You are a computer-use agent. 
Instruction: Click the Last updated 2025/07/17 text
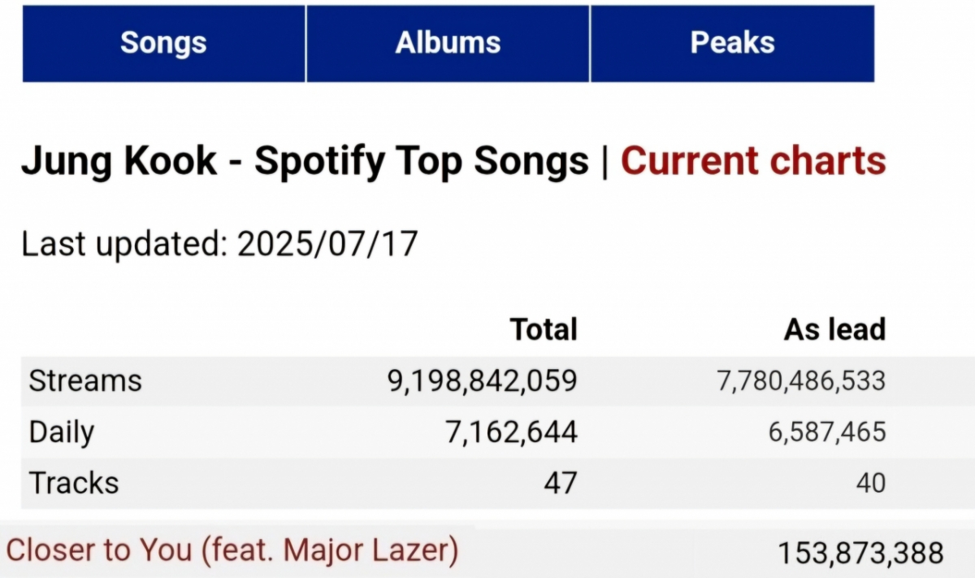(x=219, y=244)
